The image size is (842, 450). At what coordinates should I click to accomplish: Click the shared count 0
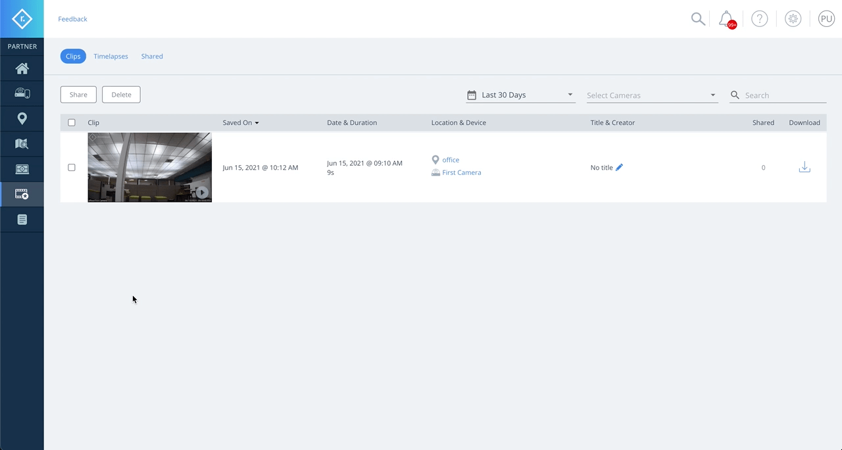tap(763, 168)
